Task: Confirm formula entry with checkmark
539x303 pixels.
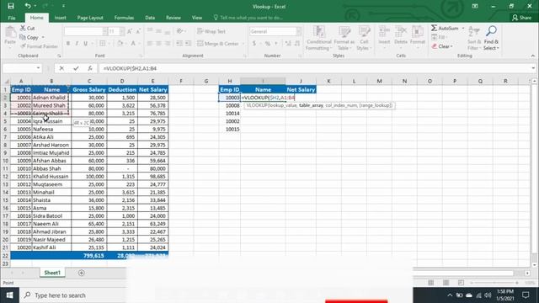Action: tap(76, 68)
